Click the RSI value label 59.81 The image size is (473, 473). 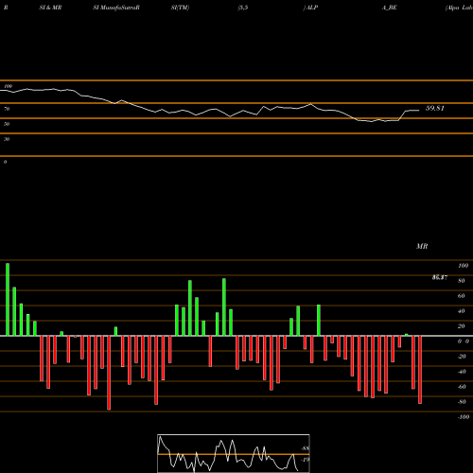[x=435, y=108]
